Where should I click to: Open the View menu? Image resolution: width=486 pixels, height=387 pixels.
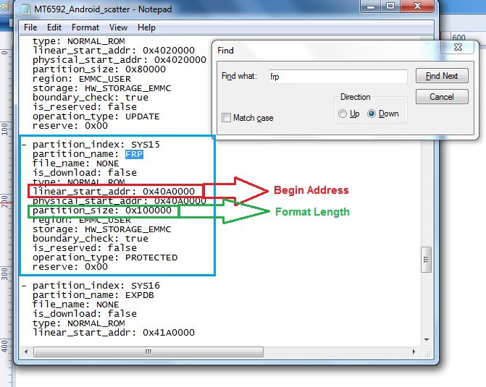click(x=118, y=27)
